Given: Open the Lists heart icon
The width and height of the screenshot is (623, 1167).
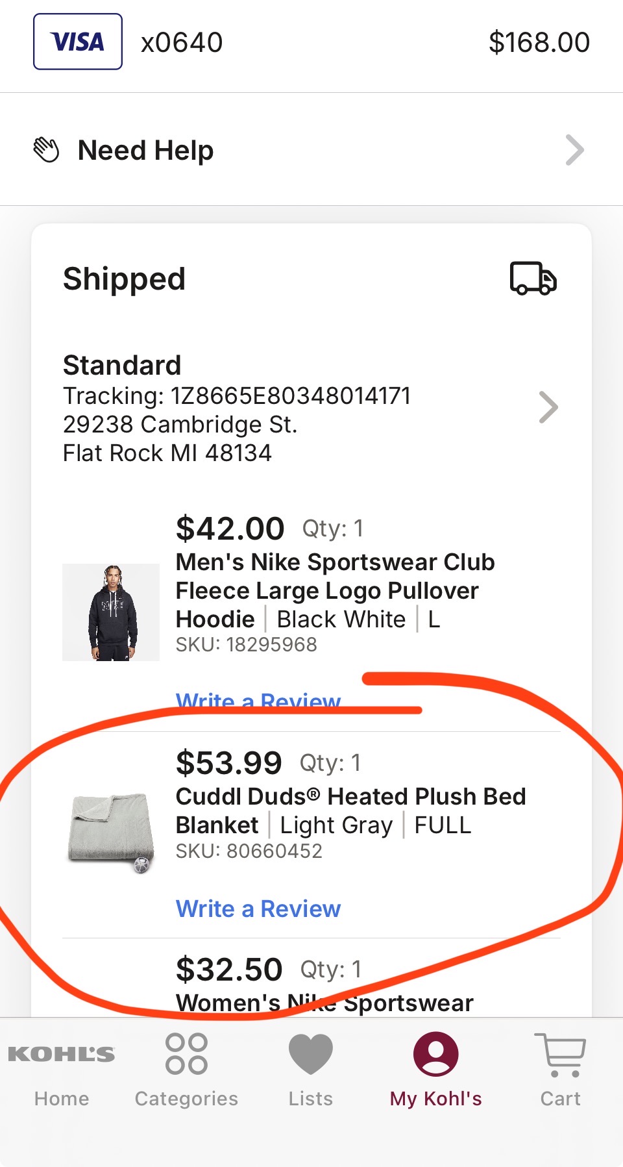Looking at the screenshot, I should click(311, 1054).
